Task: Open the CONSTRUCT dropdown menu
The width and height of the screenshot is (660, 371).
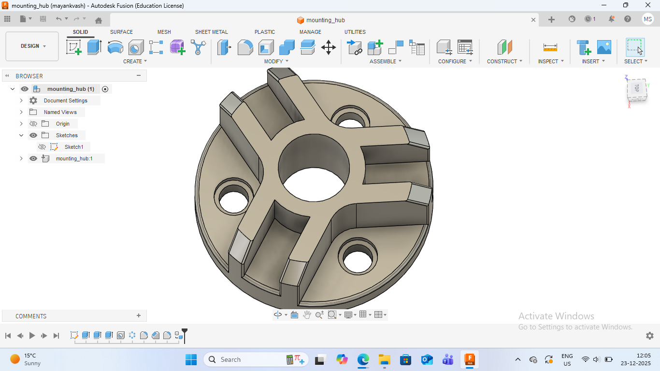Action: pos(504,61)
